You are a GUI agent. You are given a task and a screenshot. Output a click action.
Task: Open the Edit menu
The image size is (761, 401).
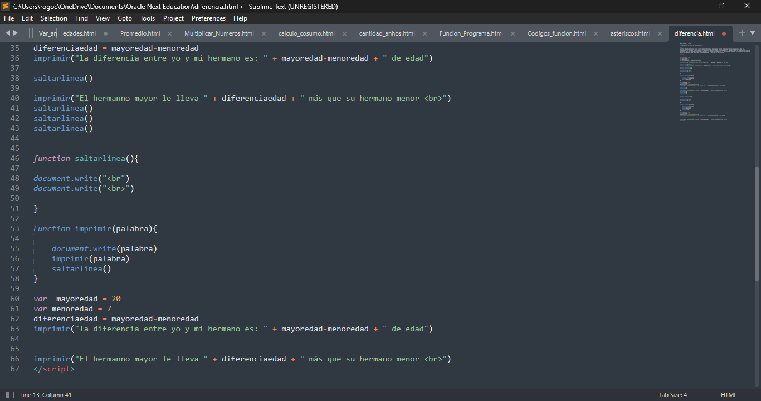[27, 18]
